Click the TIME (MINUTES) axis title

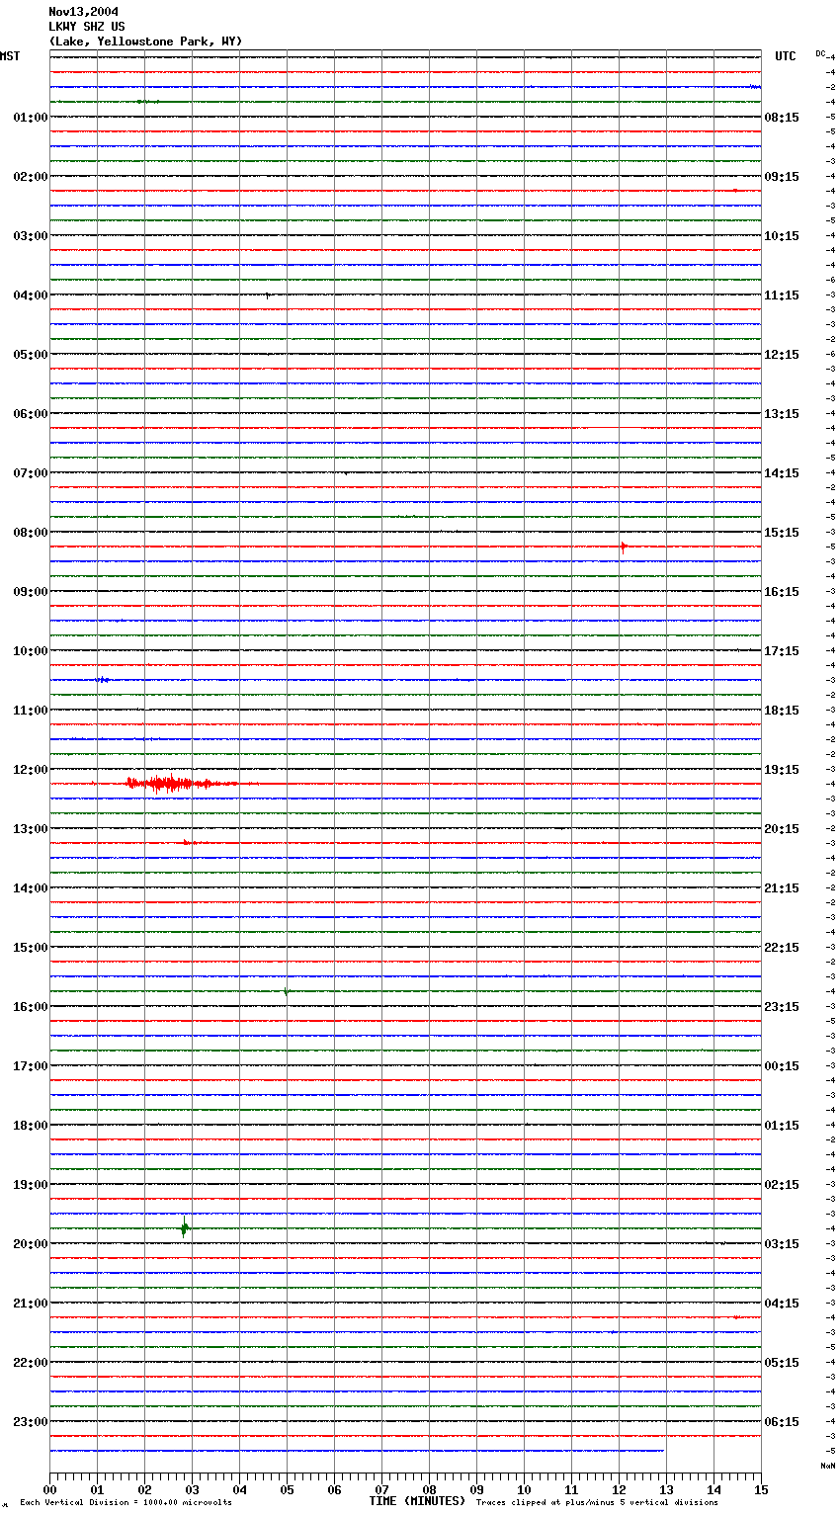pyautogui.click(x=417, y=1501)
